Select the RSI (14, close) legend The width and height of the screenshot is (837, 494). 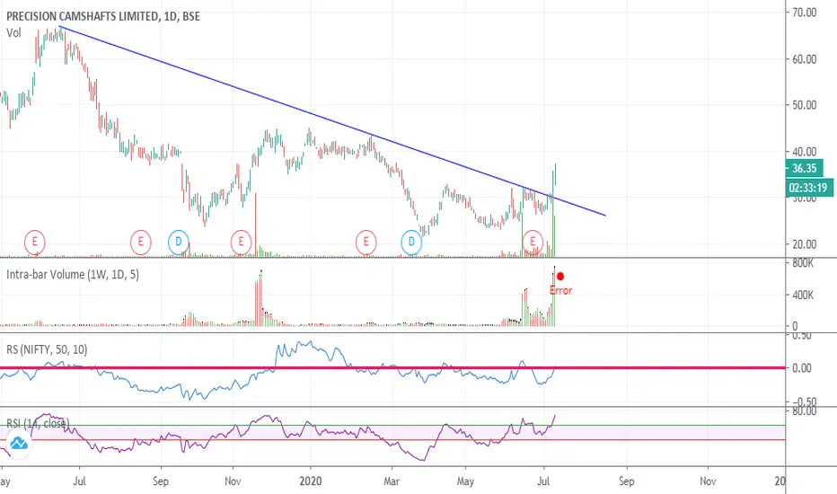(x=38, y=424)
